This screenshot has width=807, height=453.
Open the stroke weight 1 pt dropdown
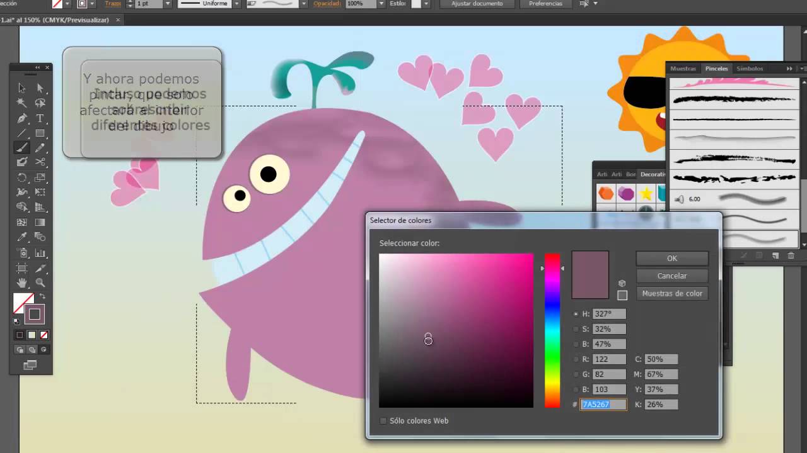click(x=168, y=4)
